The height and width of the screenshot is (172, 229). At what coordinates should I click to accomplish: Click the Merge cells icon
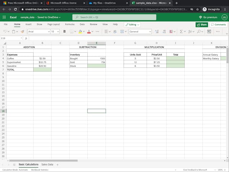pyautogui.click(x=122, y=31)
